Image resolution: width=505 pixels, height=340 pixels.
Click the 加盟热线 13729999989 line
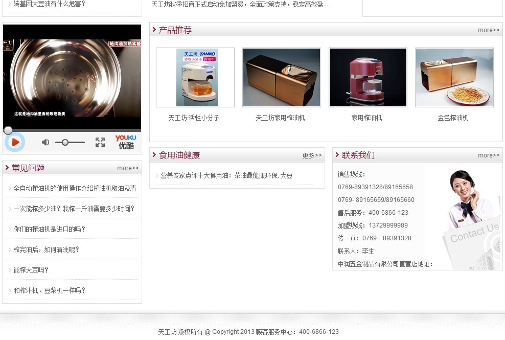[x=373, y=225]
